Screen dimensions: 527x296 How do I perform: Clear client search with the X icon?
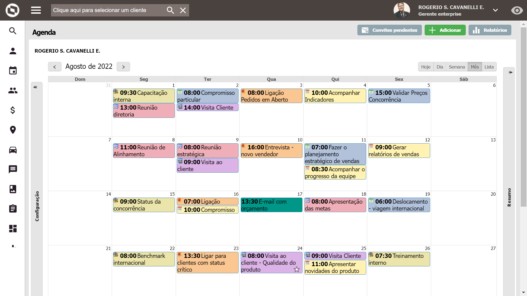click(183, 10)
